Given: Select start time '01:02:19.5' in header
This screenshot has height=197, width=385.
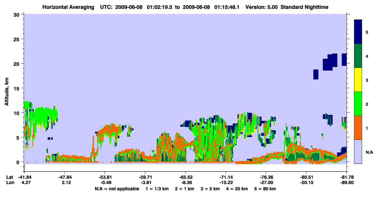Looking at the screenshot, I should pos(159,7).
